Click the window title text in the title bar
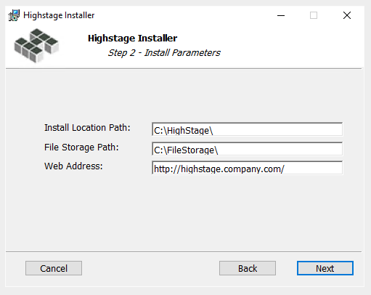Image resolution: width=371 pixels, height=295 pixels. coord(59,15)
